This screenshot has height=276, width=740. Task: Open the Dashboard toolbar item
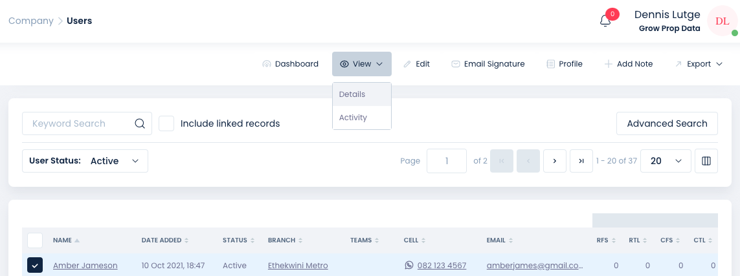tap(291, 64)
